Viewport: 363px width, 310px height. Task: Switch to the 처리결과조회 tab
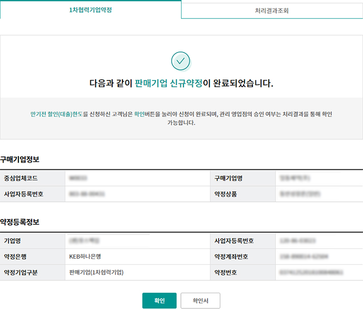tap(272, 10)
